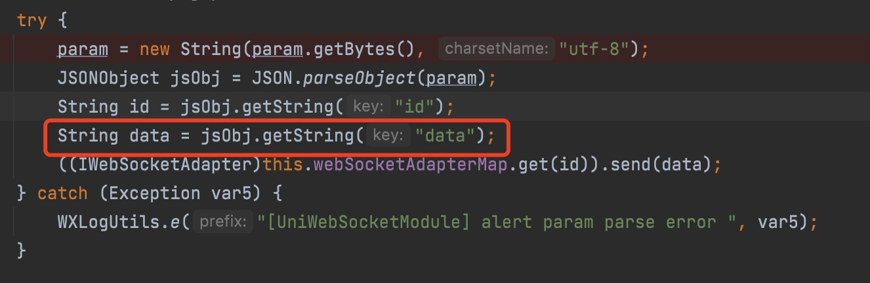Click the key hint before "id"
This screenshot has width=870, height=283.
[368, 106]
